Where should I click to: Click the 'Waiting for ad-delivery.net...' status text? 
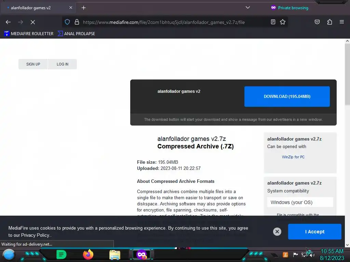click(x=27, y=244)
